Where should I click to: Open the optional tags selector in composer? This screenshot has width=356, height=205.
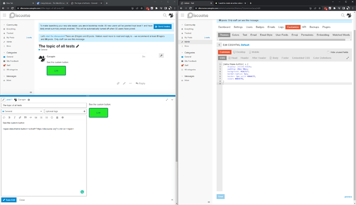tap(66, 112)
